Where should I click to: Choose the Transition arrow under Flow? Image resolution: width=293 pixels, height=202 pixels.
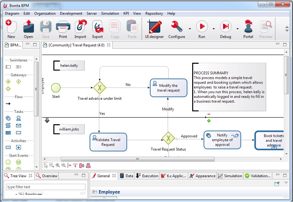point(8,104)
